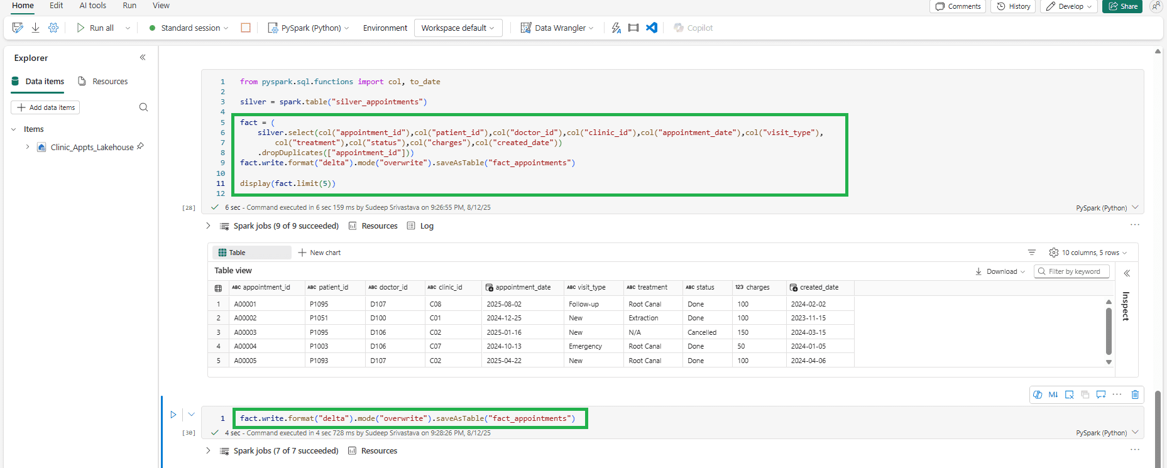Run the fact_appointments write cell

pyautogui.click(x=173, y=415)
